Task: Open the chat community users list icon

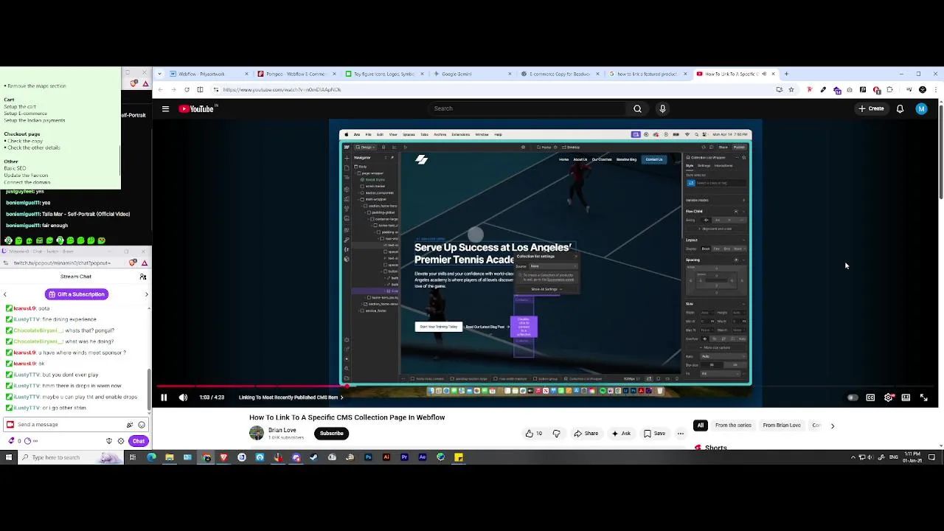Action: pyautogui.click(x=143, y=277)
